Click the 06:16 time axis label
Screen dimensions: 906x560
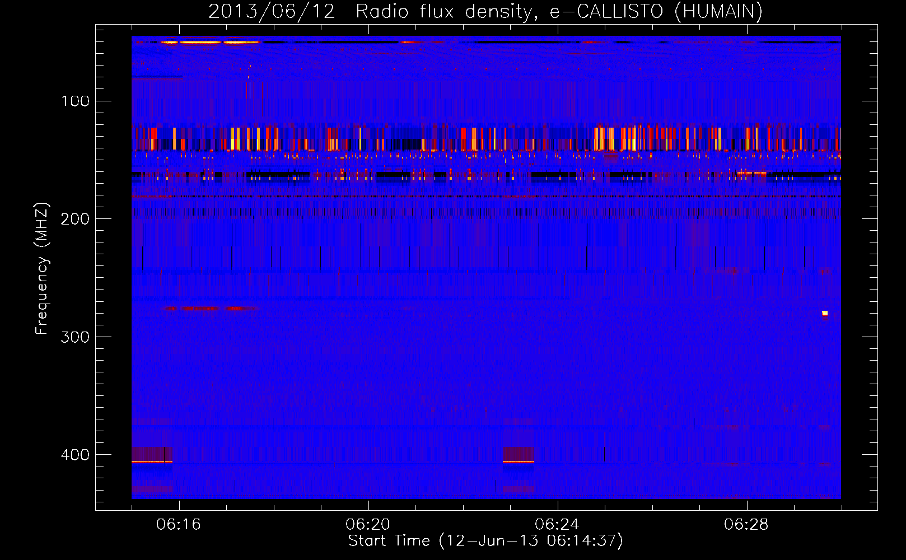(179, 525)
